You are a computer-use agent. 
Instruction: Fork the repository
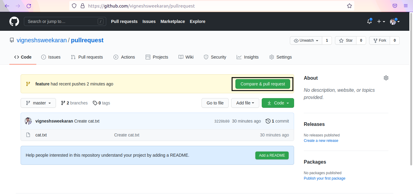pos(380,40)
